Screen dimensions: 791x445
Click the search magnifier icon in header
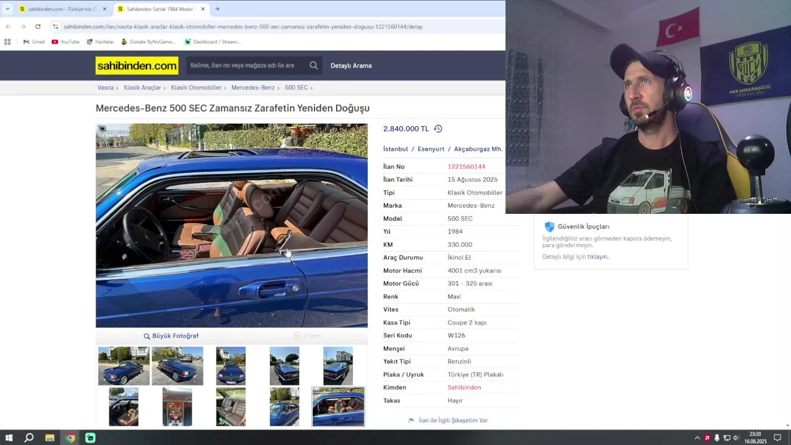coord(314,66)
